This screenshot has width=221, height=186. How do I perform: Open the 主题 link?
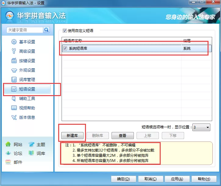pos(41,145)
